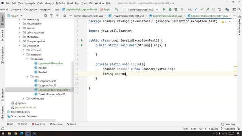242x136 pixels.
Task: Open the Analyze menu
Action: [x=50, y=3]
